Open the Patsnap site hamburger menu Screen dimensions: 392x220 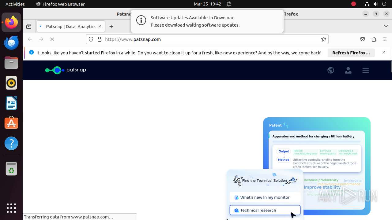[365, 70]
